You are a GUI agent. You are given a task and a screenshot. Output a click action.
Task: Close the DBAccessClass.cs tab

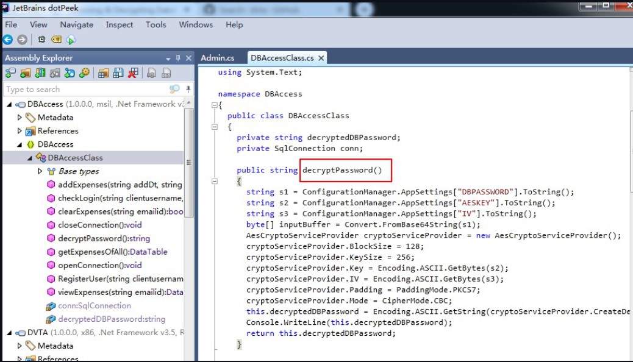coord(321,58)
